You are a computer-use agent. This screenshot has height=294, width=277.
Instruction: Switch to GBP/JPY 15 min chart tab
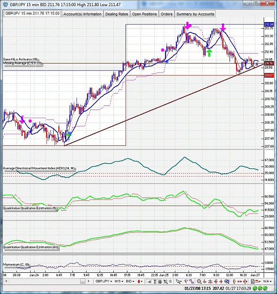(x=32, y=14)
